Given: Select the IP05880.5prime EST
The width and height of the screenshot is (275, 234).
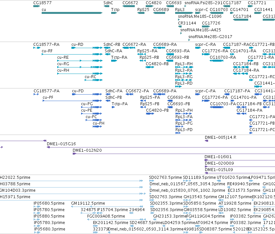Looking at the screenshot, I should [37, 219].
